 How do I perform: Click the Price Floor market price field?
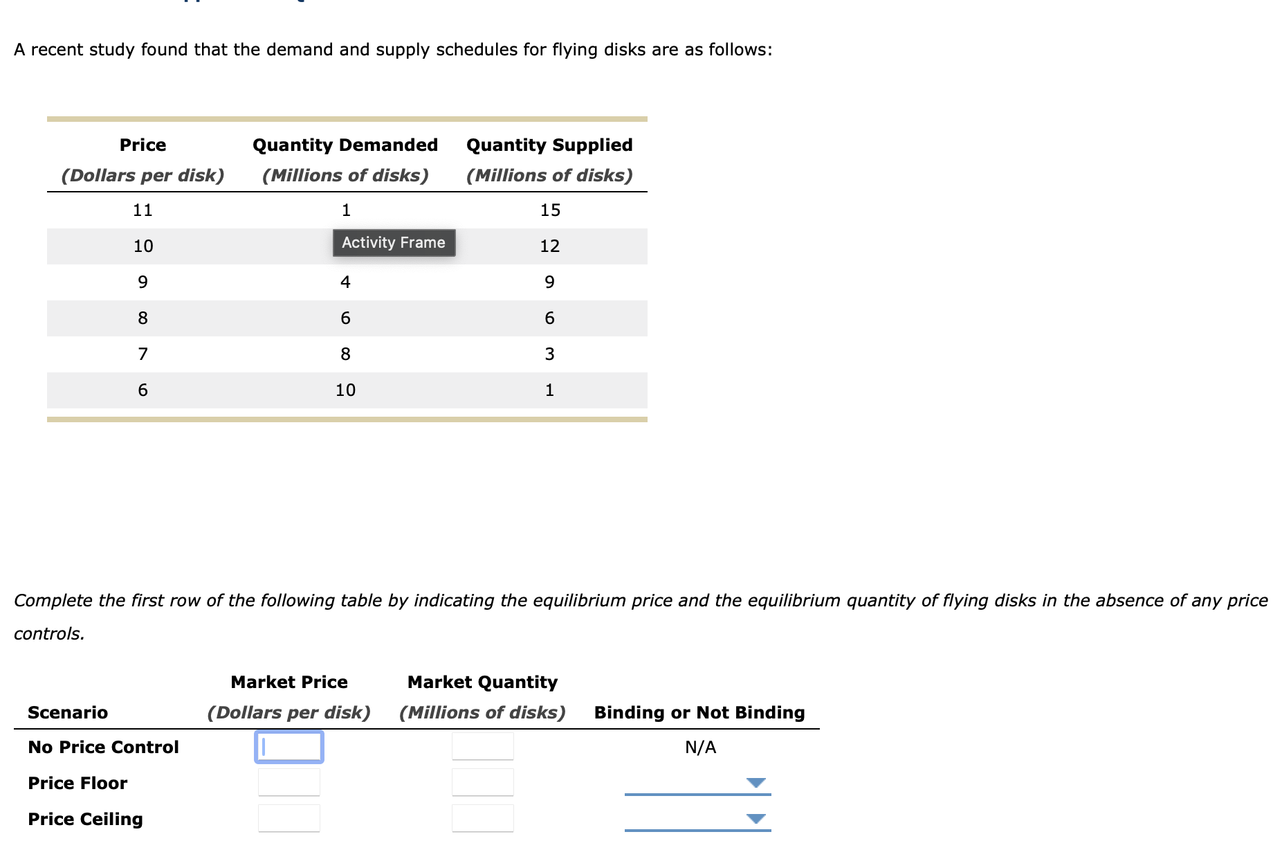click(289, 782)
